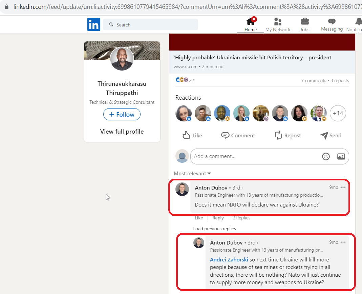Click the second reactor avatar in Reactions

click(x=203, y=113)
